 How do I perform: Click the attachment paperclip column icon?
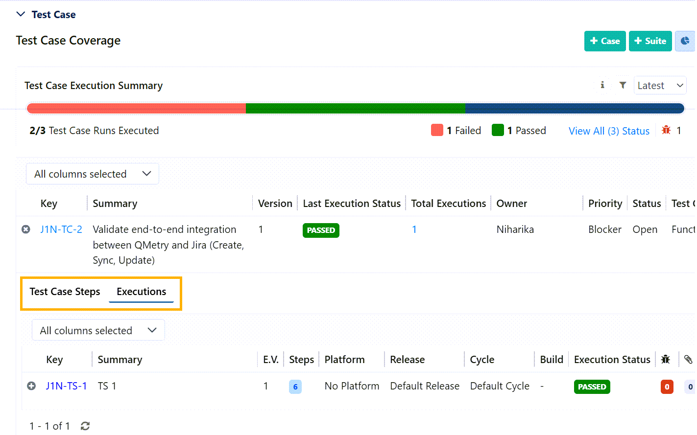tap(688, 360)
